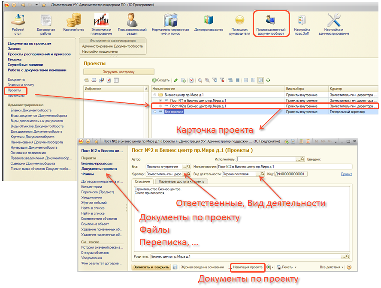Click the help question mark icon

click(x=349, y=267)
